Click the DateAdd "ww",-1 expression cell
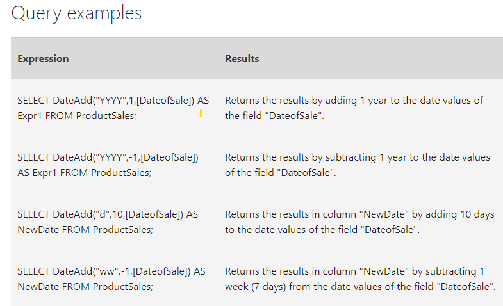The image size is (503, 306). coord(111,278)
